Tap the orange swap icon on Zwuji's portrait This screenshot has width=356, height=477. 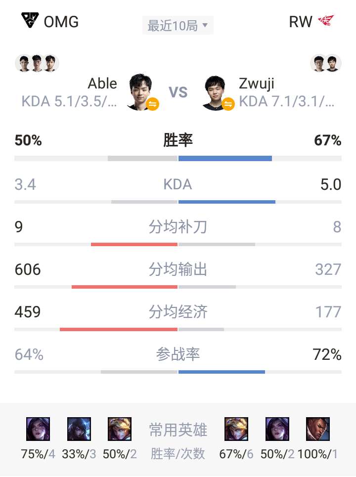coord(228,104)
